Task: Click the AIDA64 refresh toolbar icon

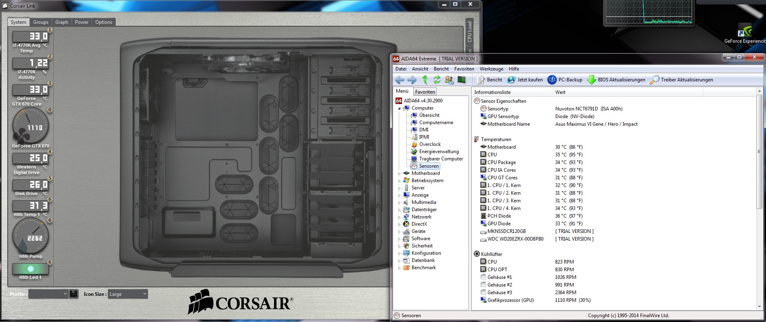Action: pyautogui.click(x=437, y=80)
